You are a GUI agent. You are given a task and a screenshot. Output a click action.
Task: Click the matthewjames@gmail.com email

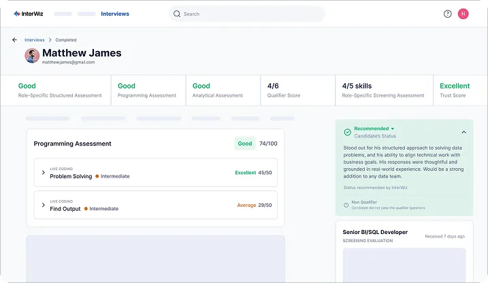[x=69, y=62]
